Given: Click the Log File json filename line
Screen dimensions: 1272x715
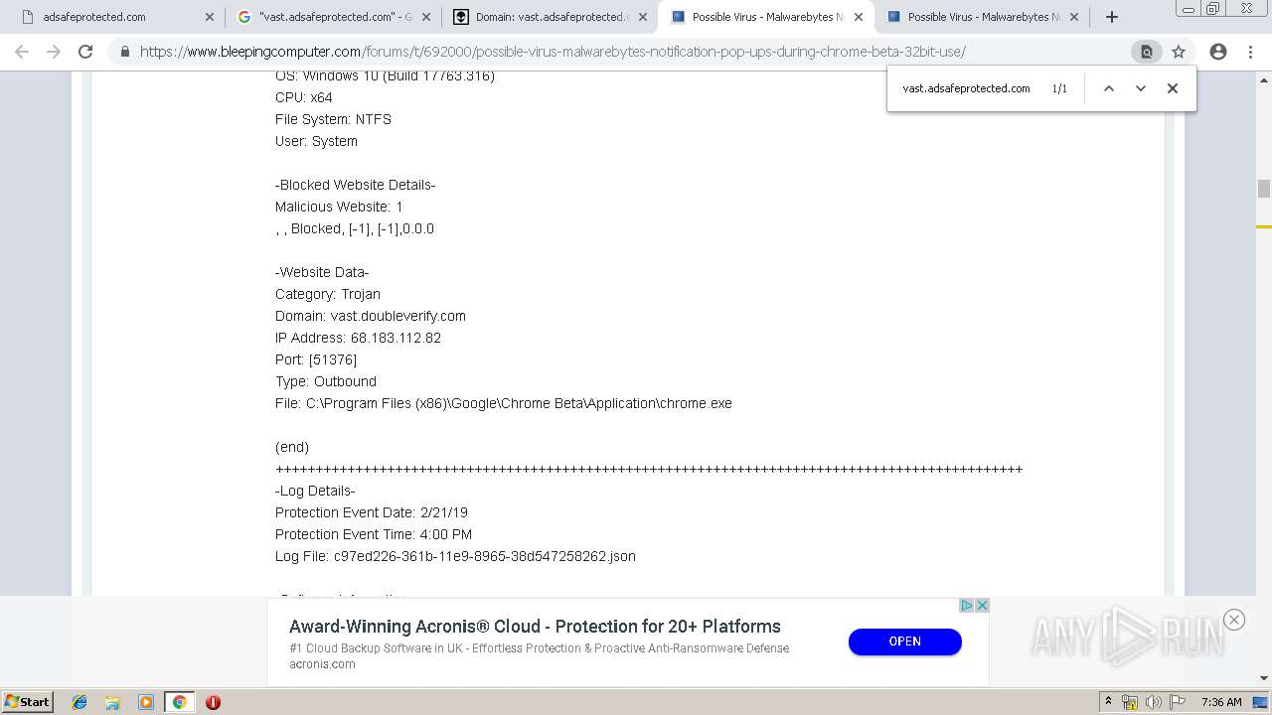Looking at the screenshot, I should (x=455, y=556).
